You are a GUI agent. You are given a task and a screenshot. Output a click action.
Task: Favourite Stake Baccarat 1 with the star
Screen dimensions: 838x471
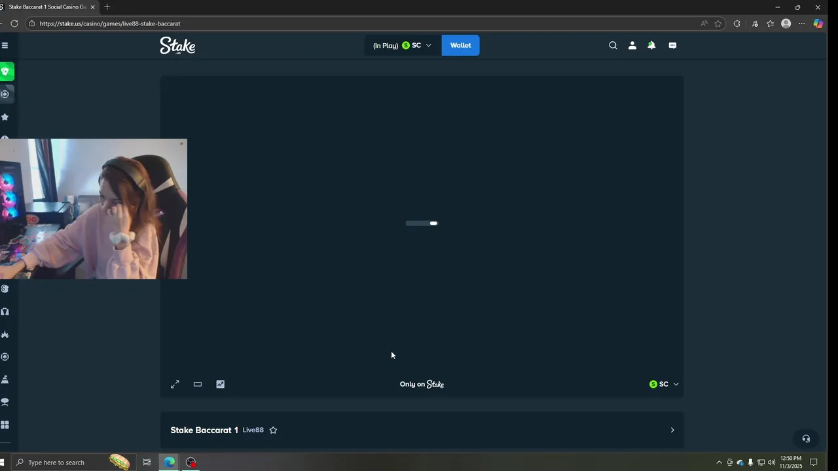point(273,430)
